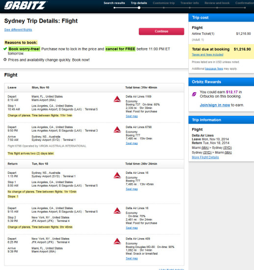Click the red Continue button
Screen dimensions: 254x270
coord(161,31)
